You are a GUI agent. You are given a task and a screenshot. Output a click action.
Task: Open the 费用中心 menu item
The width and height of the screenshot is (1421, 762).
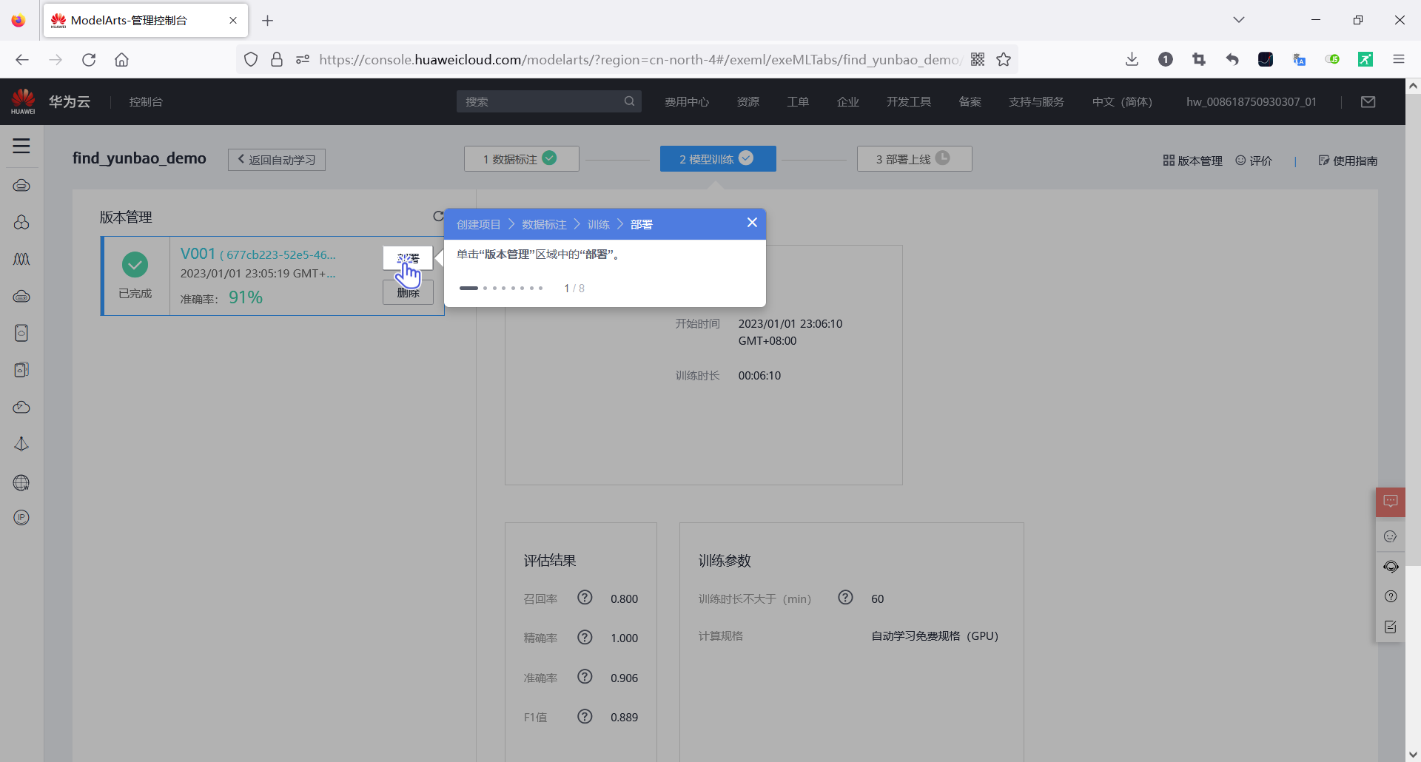[687, 101]
